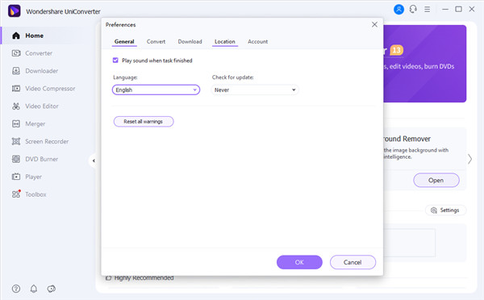This screenshot has height=300, width=484.
Task: Collapse the sidebar with the arrow handle
Action: pos(94,160)
